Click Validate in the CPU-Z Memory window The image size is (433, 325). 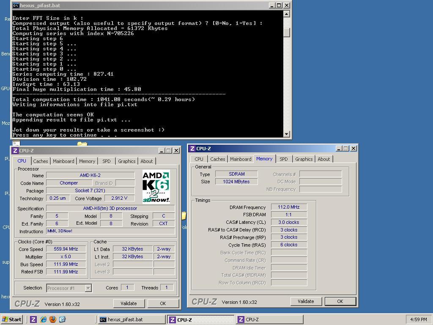[306, 301]
